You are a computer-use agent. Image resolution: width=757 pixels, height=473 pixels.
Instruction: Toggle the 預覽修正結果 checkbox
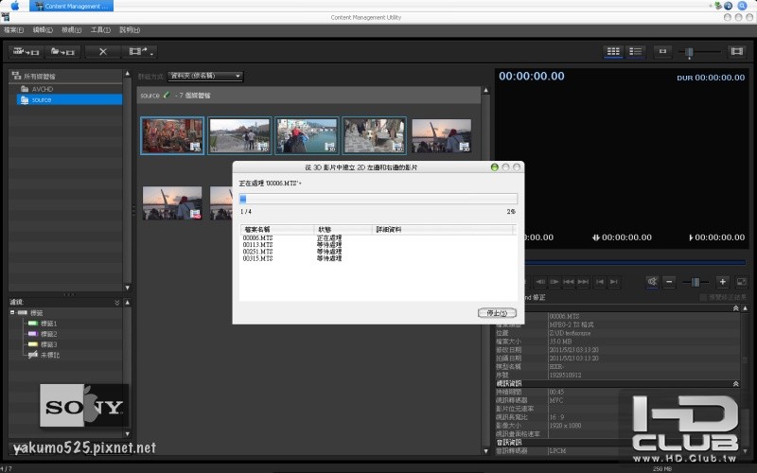tap(702, 297)
